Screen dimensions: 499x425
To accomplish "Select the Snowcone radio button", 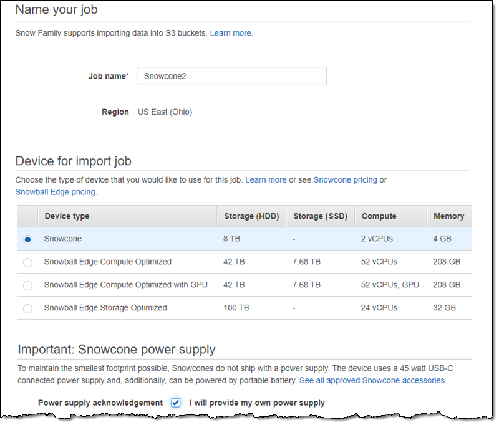I will pyautogui.click(x=27, y=239).
